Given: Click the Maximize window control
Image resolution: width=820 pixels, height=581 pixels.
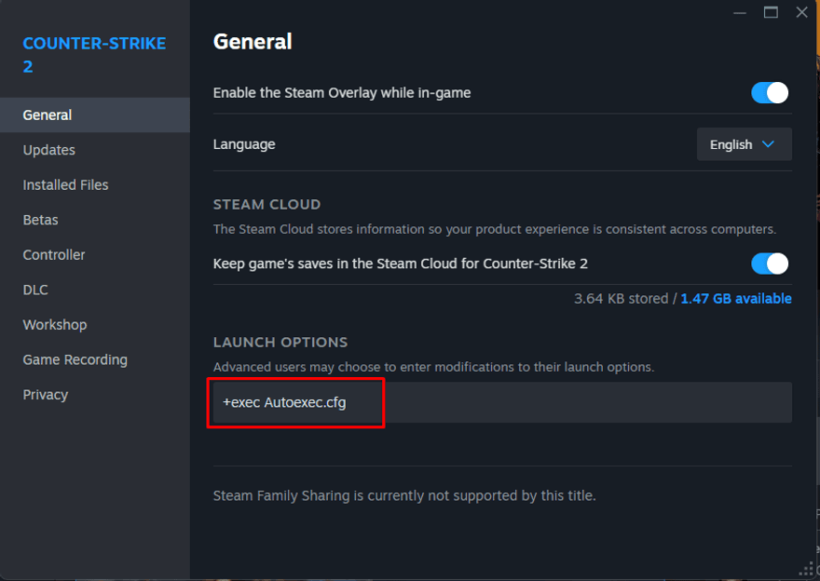Looking at the screenshot, I should [x=771, y=13].
